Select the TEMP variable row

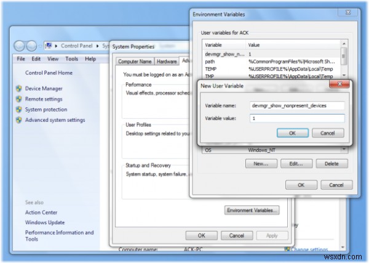(271, 69)
